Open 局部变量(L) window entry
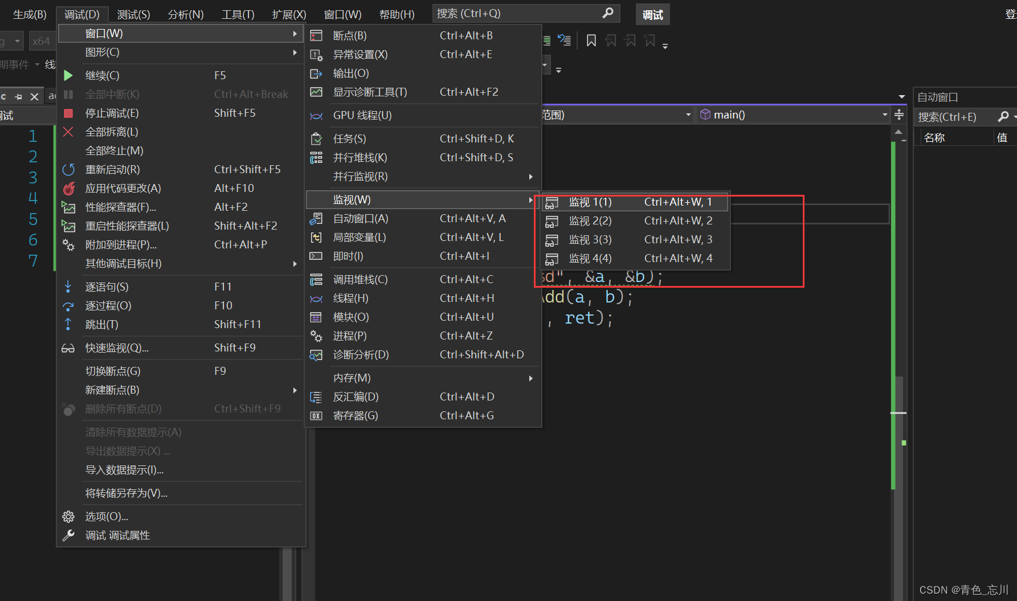 pyautogui.click(x=423, y=237)
